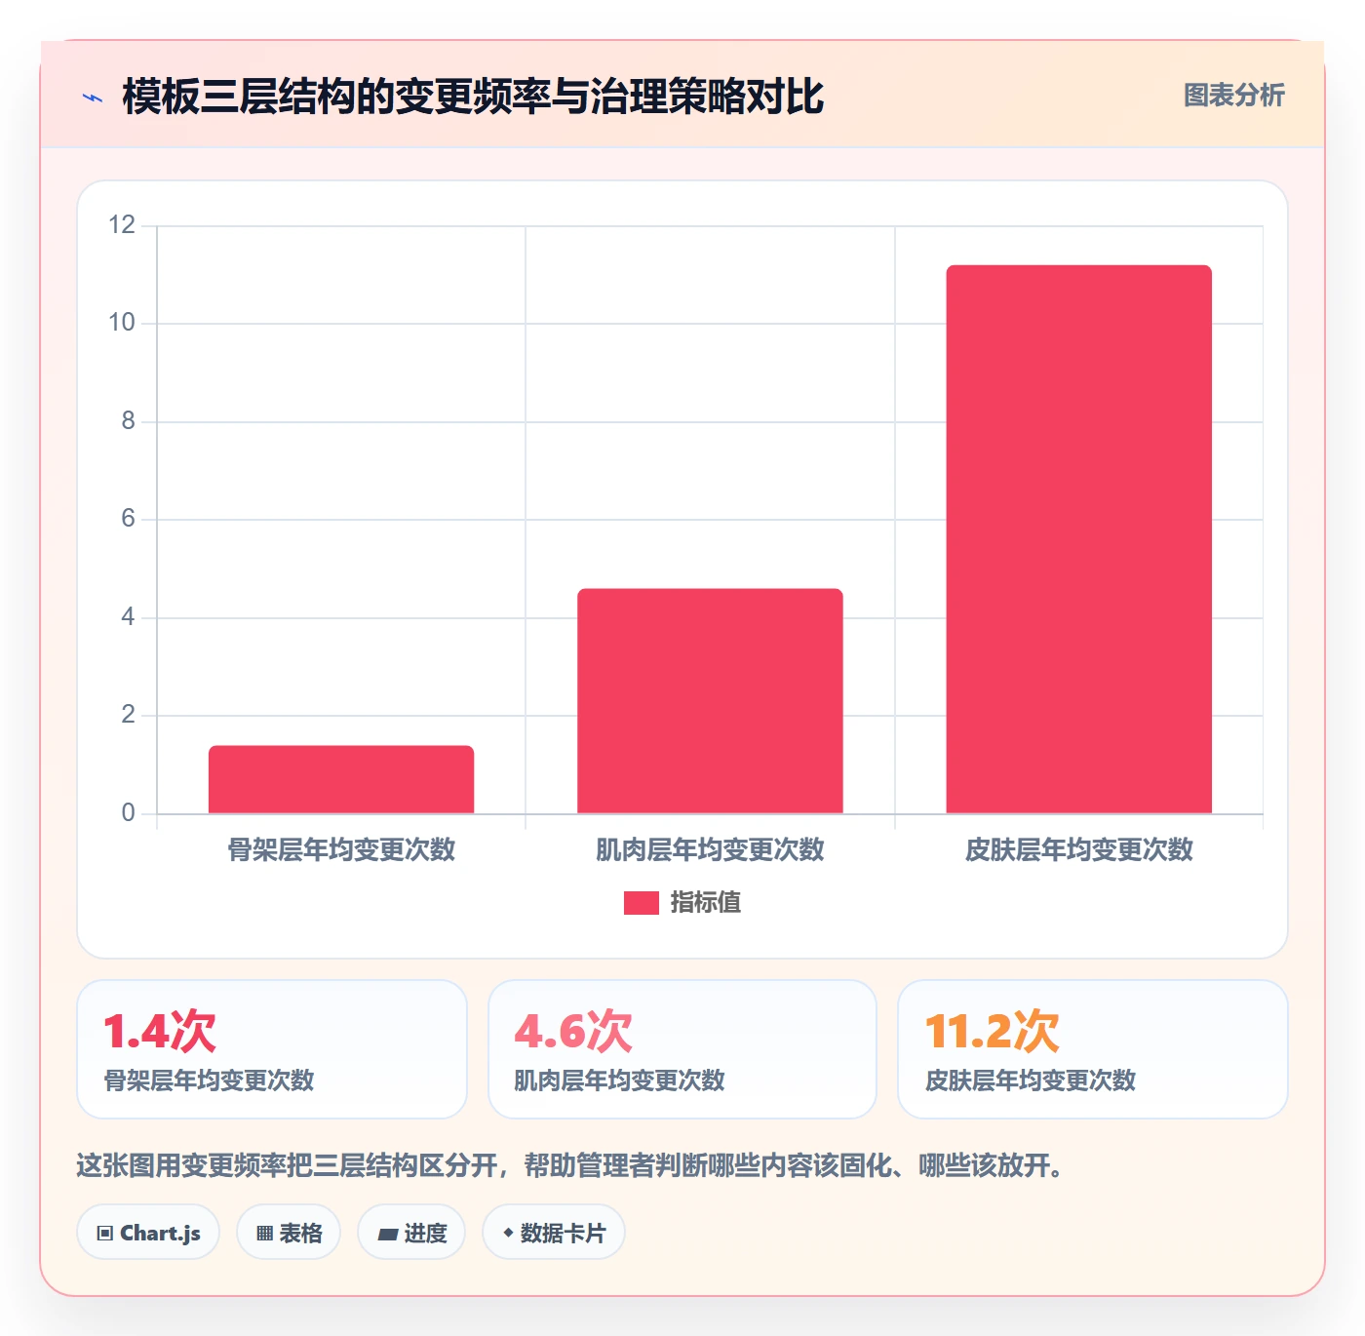Viewport: 1365px width, 1336px height.
Task: Click the 骨架层年均变更次数 bar in chart
Action: [341, 779]
